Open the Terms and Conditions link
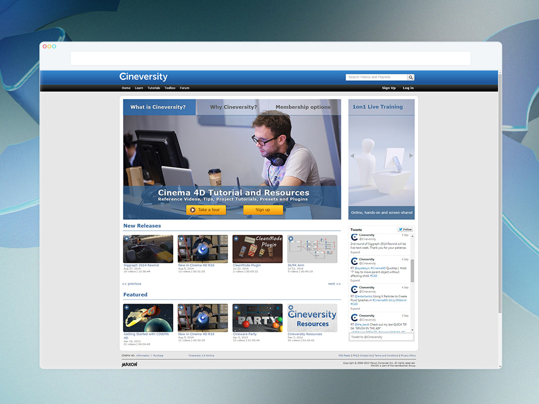This screenshot has height=404, width=539. 386,356
